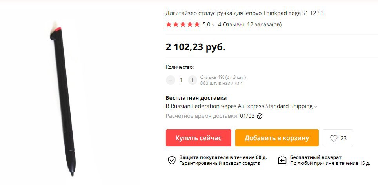
Task: Click the Бесплатный возврат text
Action: click(316, 157)
